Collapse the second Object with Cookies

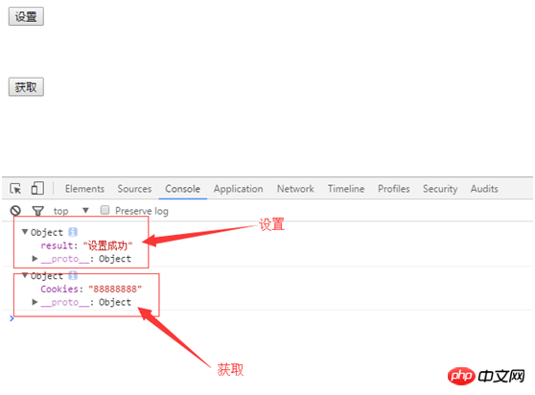25,275
